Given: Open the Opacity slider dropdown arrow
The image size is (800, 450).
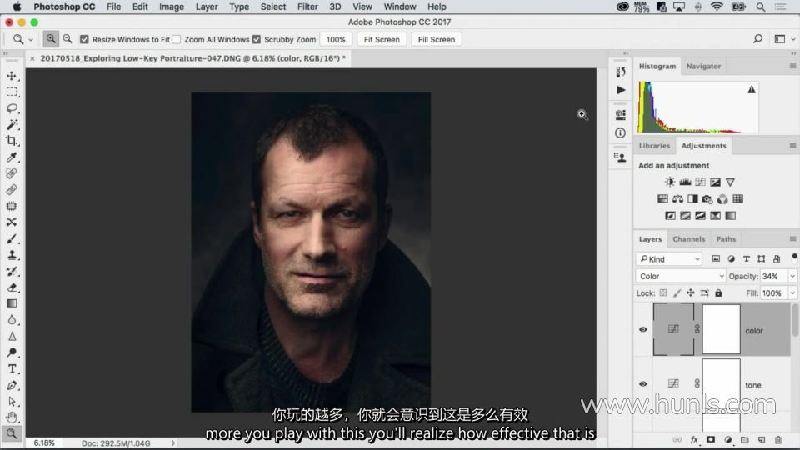Looking at the screenshot, I should (x=792, y=276).
